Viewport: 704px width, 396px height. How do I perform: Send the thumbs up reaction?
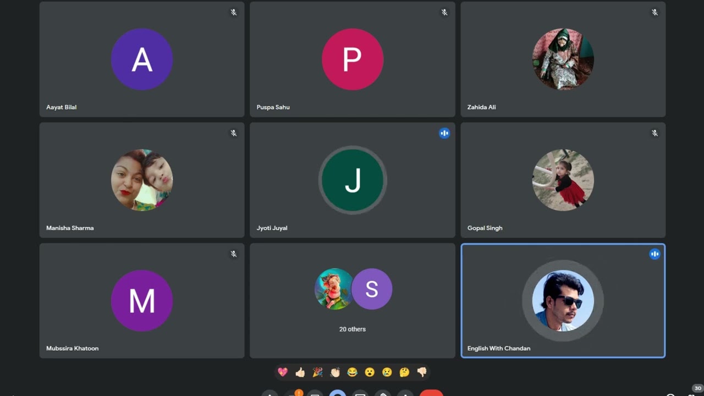pyautogui.click(x=300, y=372)
